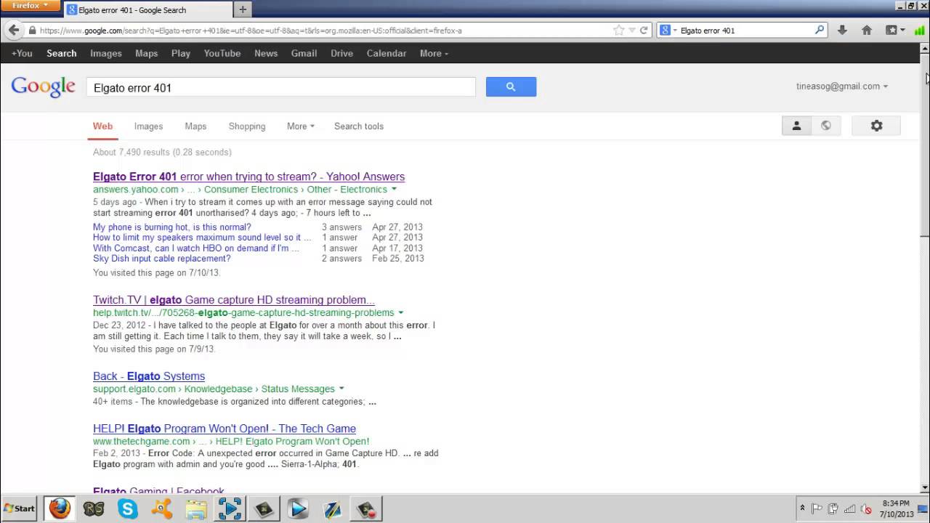Click the Start button
This screenshot has height=523, width=930.
point(20,508)
